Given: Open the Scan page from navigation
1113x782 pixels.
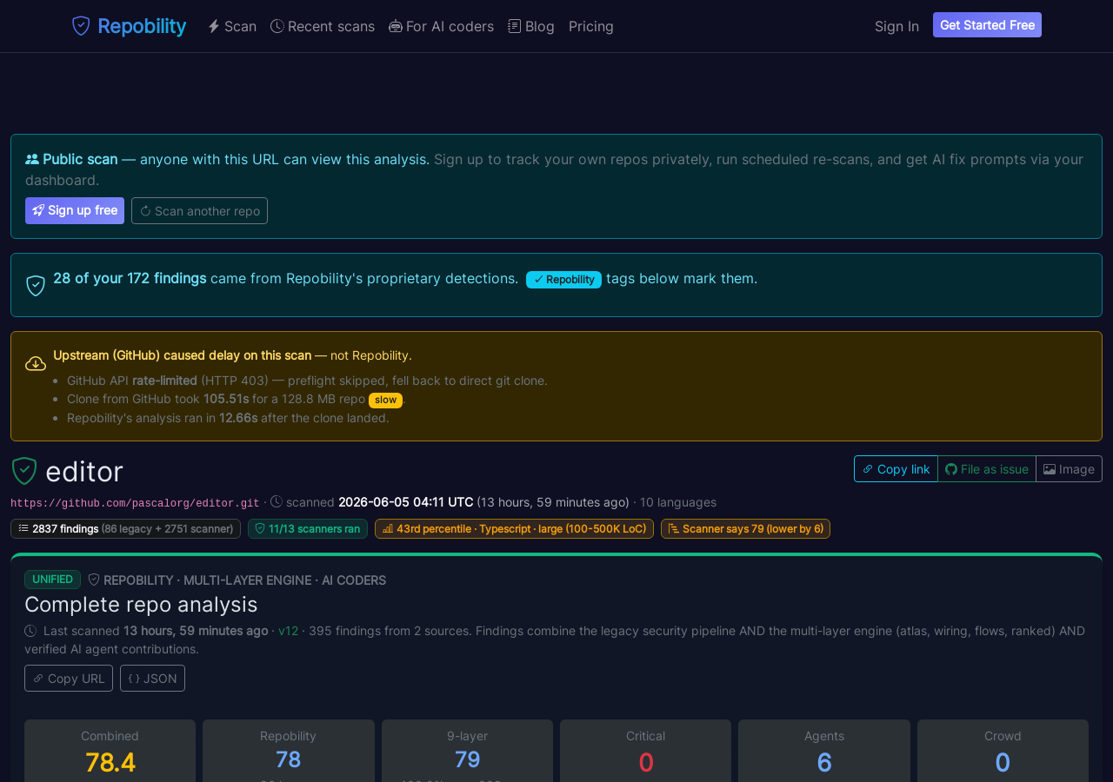Looking at the screenshot, I should coord(232,26).
